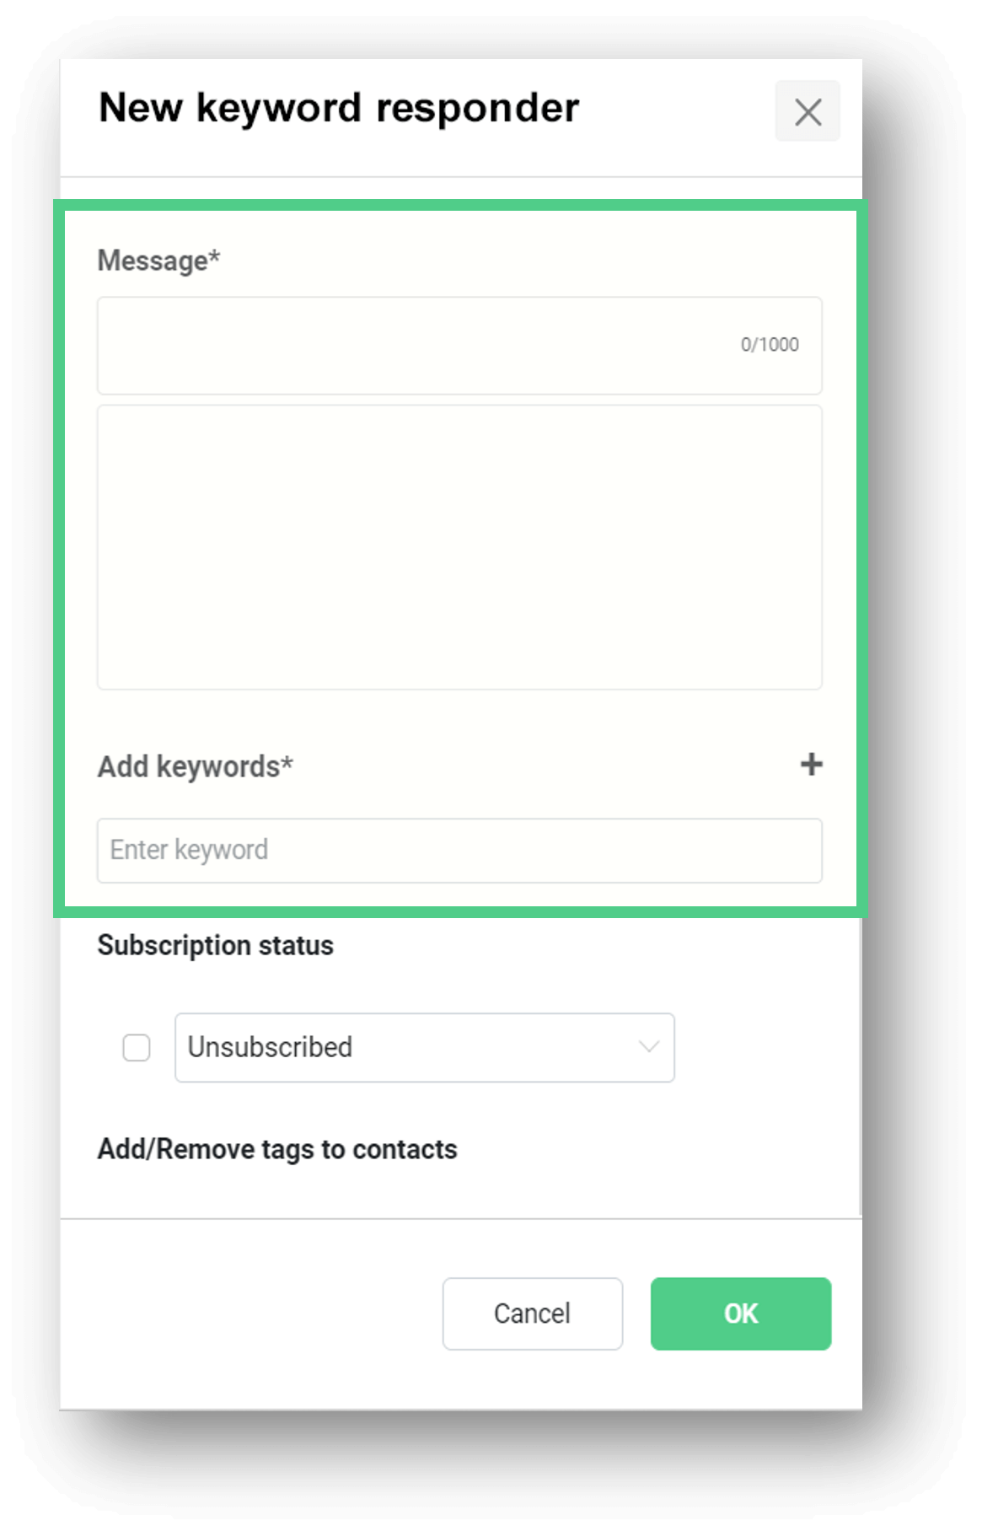Focus the Enter keyword input field
The width and height of the screenshot is (982, 1531).
[459, 850]
